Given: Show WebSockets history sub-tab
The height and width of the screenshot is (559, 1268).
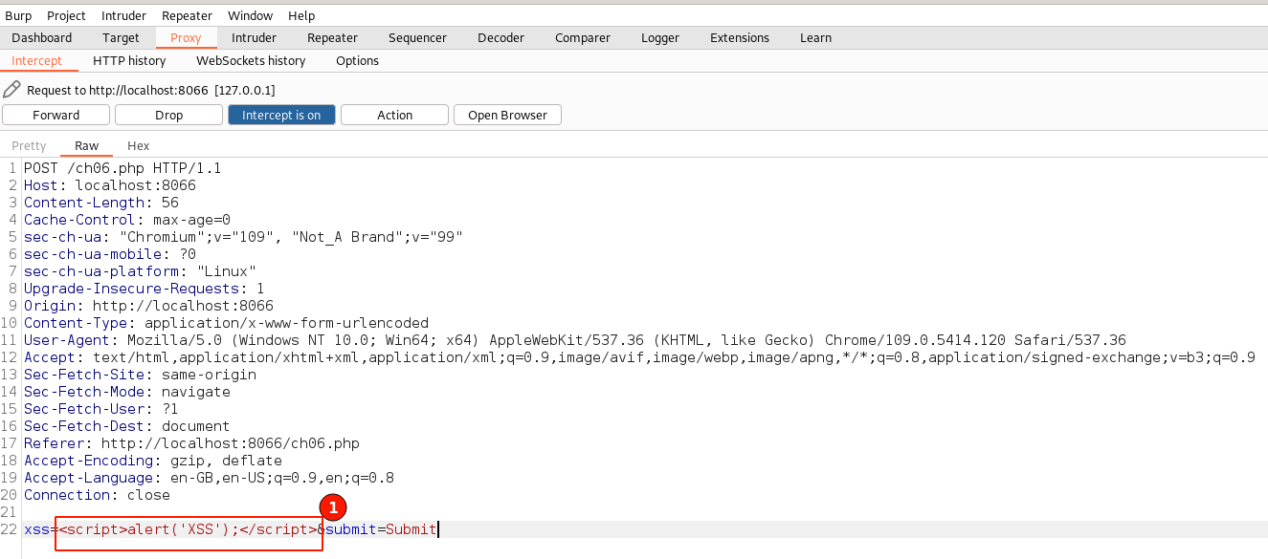Looking at the screenshot, I should (x=251, y=61).
